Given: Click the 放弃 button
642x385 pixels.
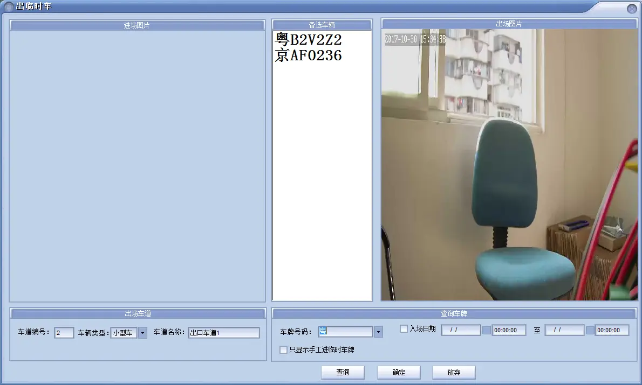Looking at the screenshot, I should click(x=454, y=372).
